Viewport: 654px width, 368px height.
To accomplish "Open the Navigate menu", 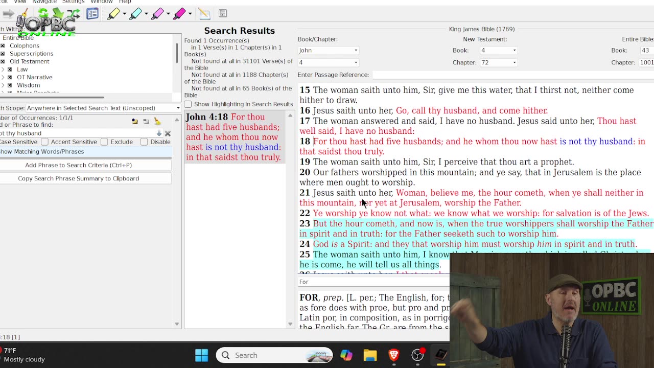I will click(44, 2).
